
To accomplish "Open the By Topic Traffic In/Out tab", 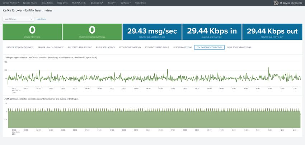I will point(157,47).
